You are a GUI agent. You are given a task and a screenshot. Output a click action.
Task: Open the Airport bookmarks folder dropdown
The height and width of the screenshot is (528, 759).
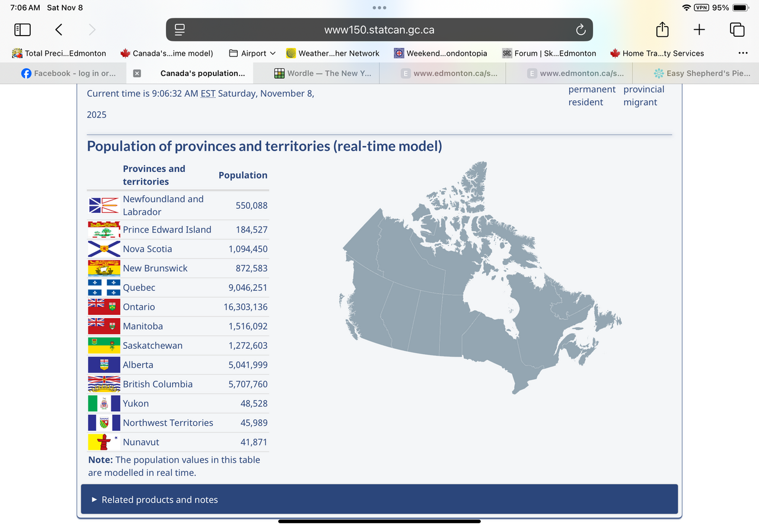(x=253, y=53)
